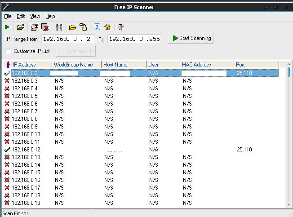Open the Help menu

point(50,17)
